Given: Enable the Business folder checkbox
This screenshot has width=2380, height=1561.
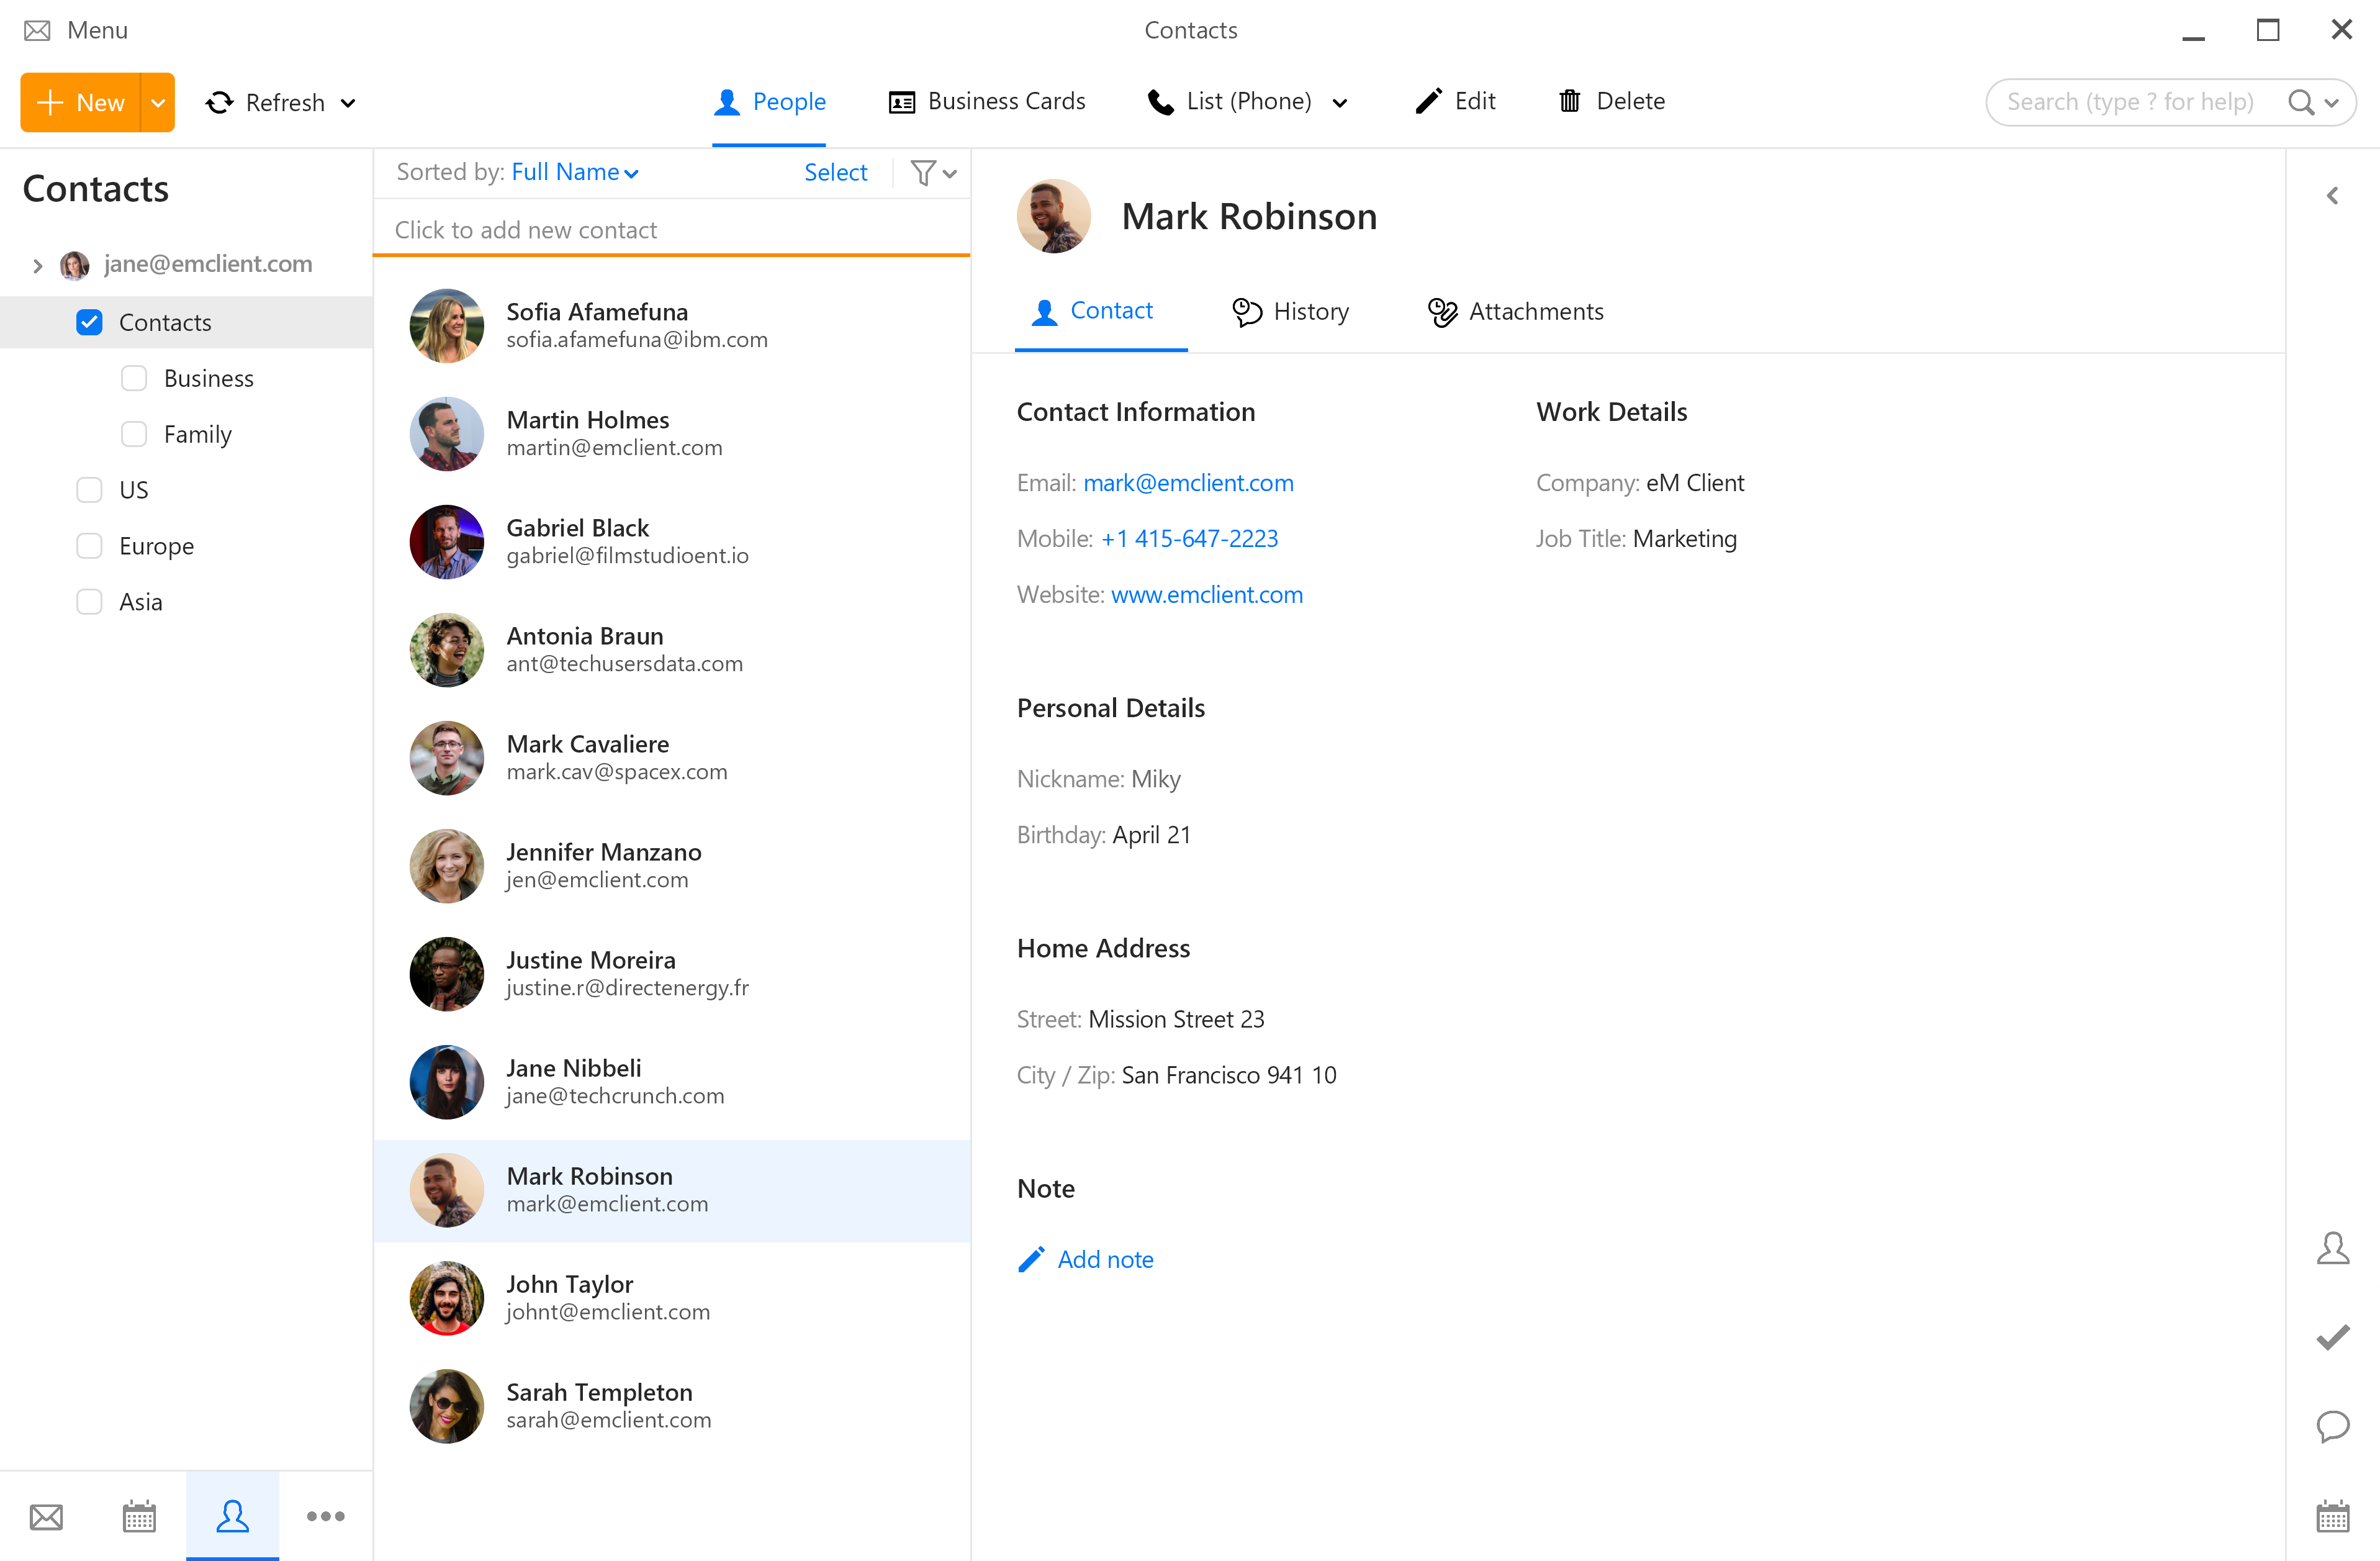Looking at the screenshot, I should (x=133, y=377).
